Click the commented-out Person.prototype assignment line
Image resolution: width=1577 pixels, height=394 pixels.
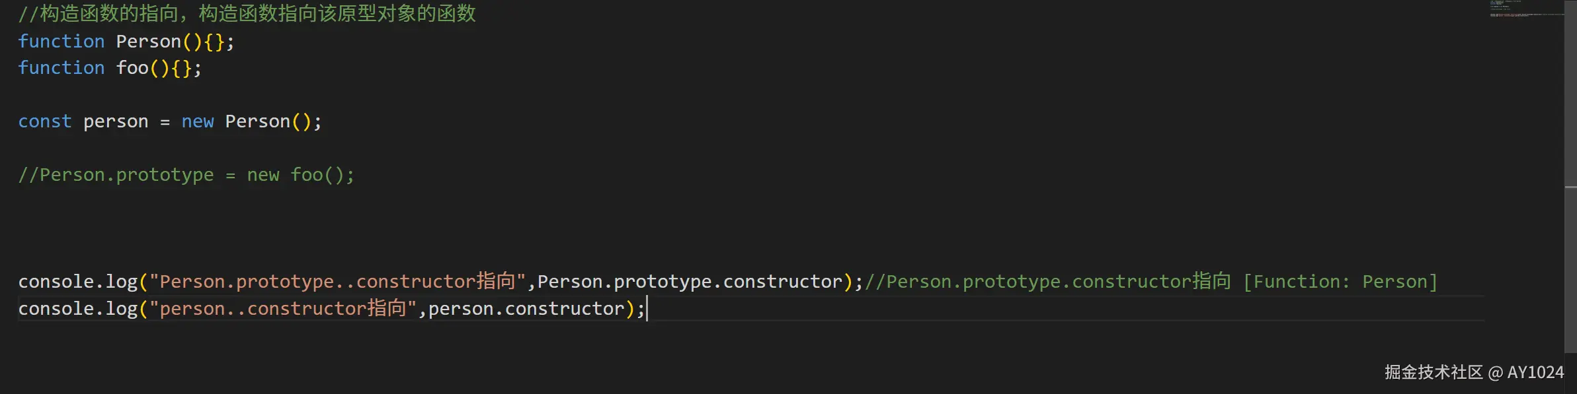186,175
